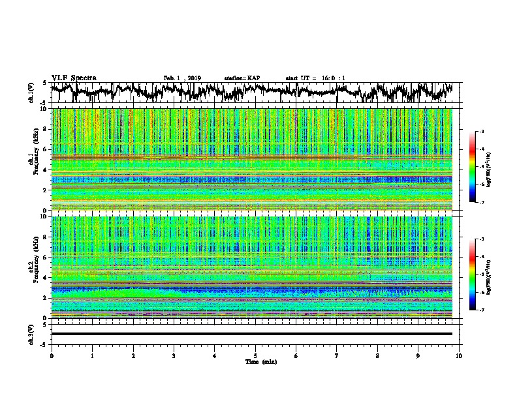Screen dimensions: 517x399
Task: Click the "start UT = 16: 0 : 1" text
Action: (315, 78)
